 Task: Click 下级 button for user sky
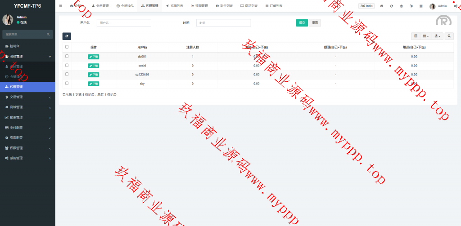click(94, 84)
